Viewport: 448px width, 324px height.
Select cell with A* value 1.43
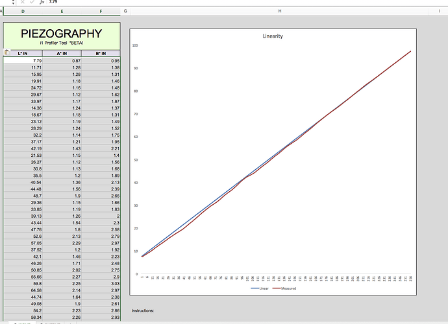point(62,148)
